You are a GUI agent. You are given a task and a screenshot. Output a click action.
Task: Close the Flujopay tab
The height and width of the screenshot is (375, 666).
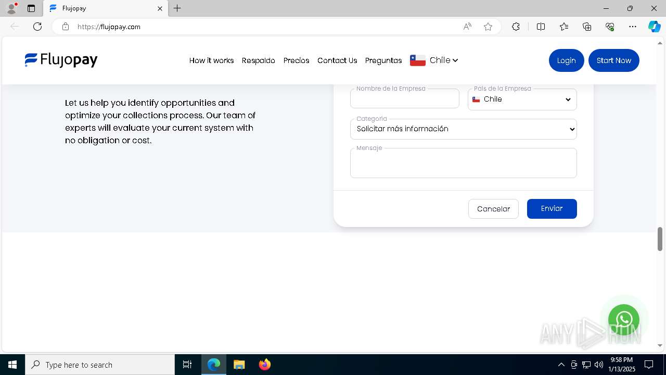point(160,8)
